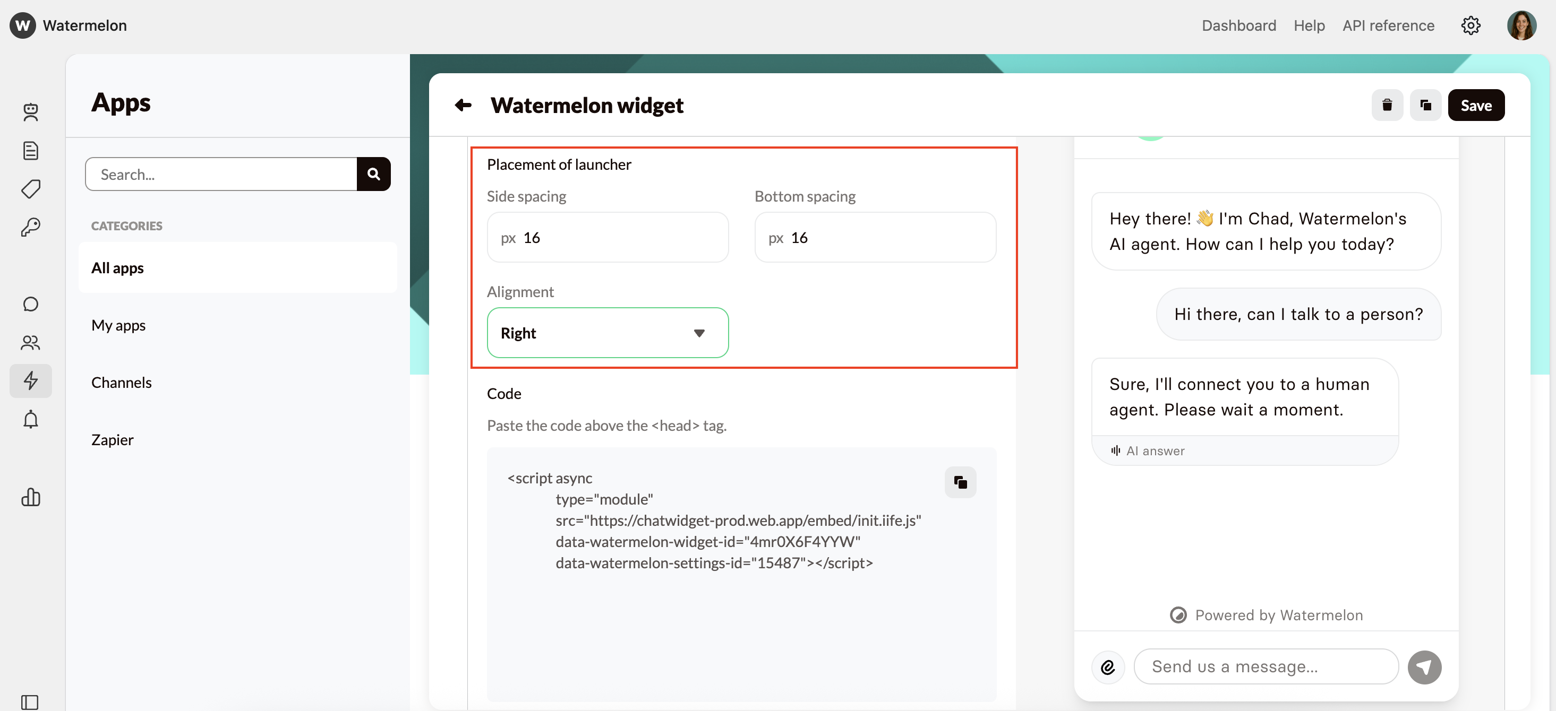Open the notifications bell icon
This screenshot has width=1556, height=711.
[x=31, y=420]
